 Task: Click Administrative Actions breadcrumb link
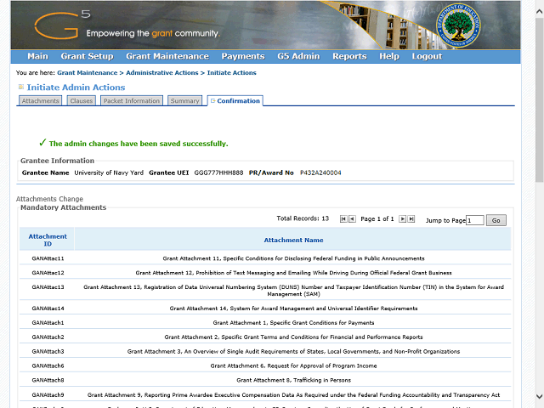click(x=165, y=73)
